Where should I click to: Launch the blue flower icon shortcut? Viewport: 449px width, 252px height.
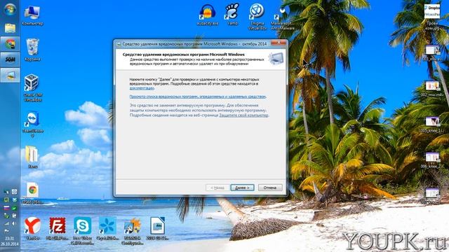[107, 227]
